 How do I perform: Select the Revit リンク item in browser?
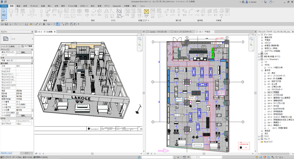coord(268,142)
